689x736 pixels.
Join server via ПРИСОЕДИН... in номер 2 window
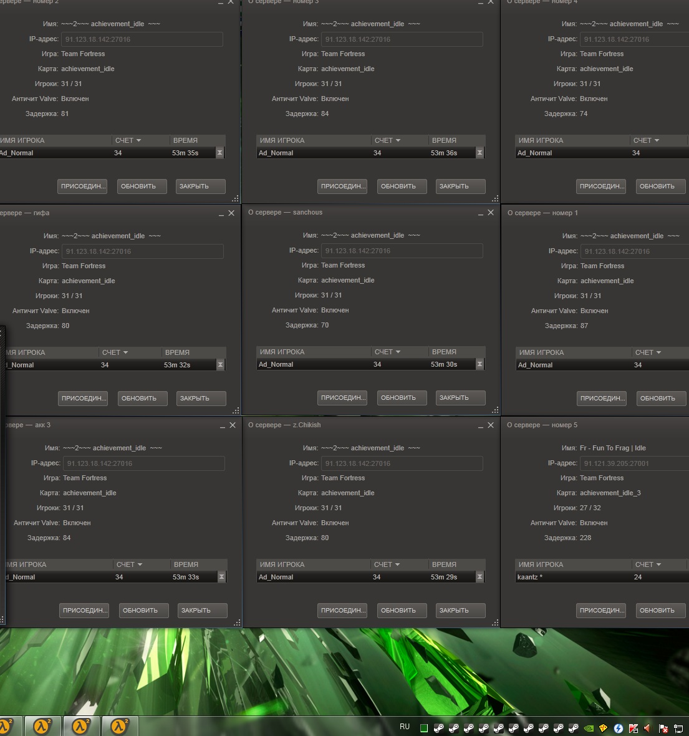pos(82,186)
